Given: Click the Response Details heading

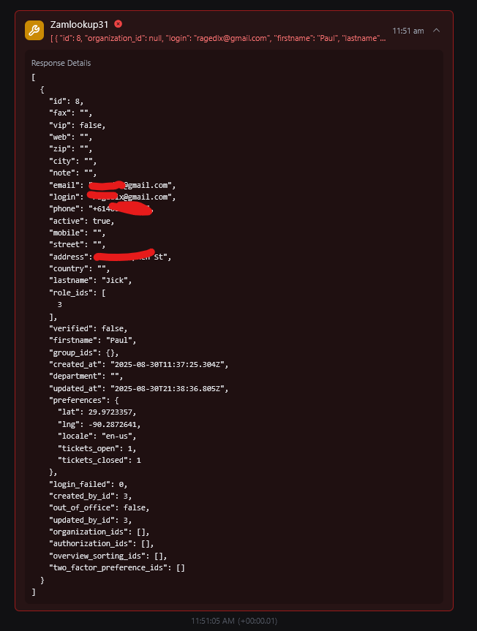Looking at the screenshot, I should (61, 63).
